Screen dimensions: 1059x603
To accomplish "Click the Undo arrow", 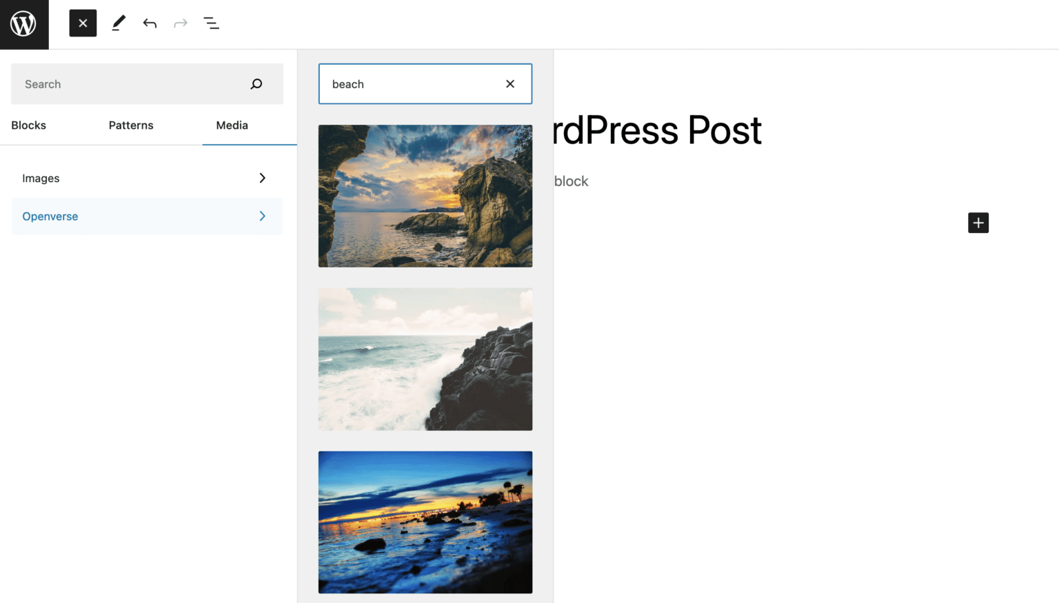I will 150,23.
